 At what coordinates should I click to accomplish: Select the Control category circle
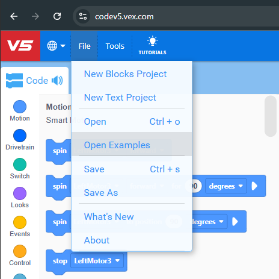[x=20, y=251]
